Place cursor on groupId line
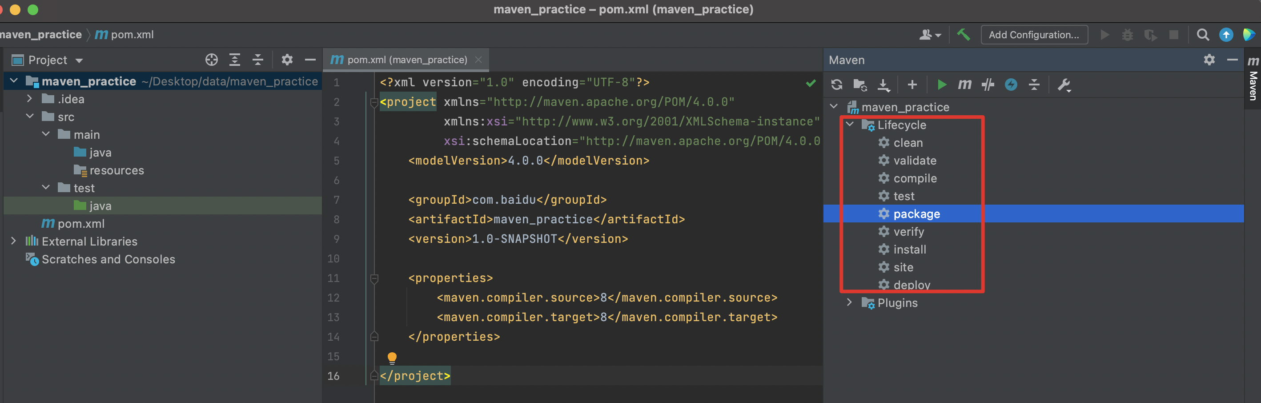 click(x=507, y=200)
